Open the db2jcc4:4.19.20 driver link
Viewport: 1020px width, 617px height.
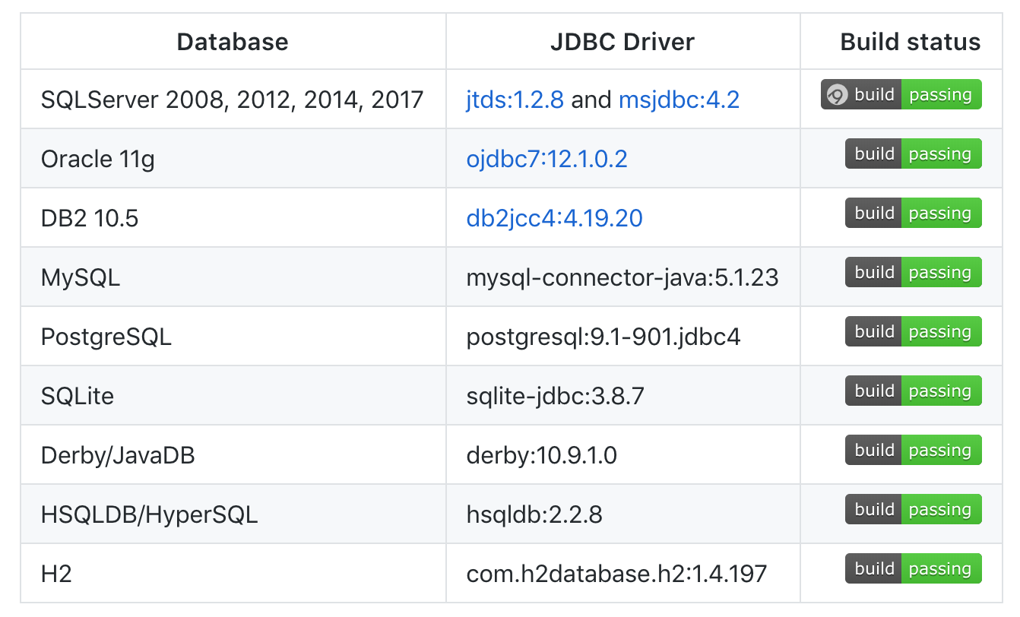coord(554,218)
